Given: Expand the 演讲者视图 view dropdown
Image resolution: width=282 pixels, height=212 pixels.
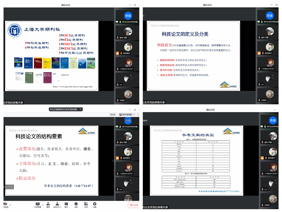Looking at the screenshot, I should [x=126, y=114].
